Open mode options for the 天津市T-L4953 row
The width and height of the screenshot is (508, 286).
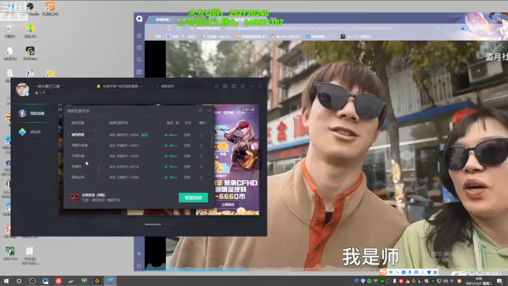point(201,146)
